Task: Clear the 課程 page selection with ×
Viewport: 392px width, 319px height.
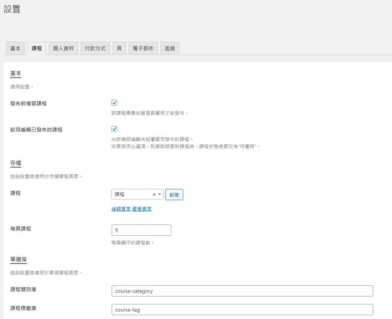Action: [x=154, y=195]
